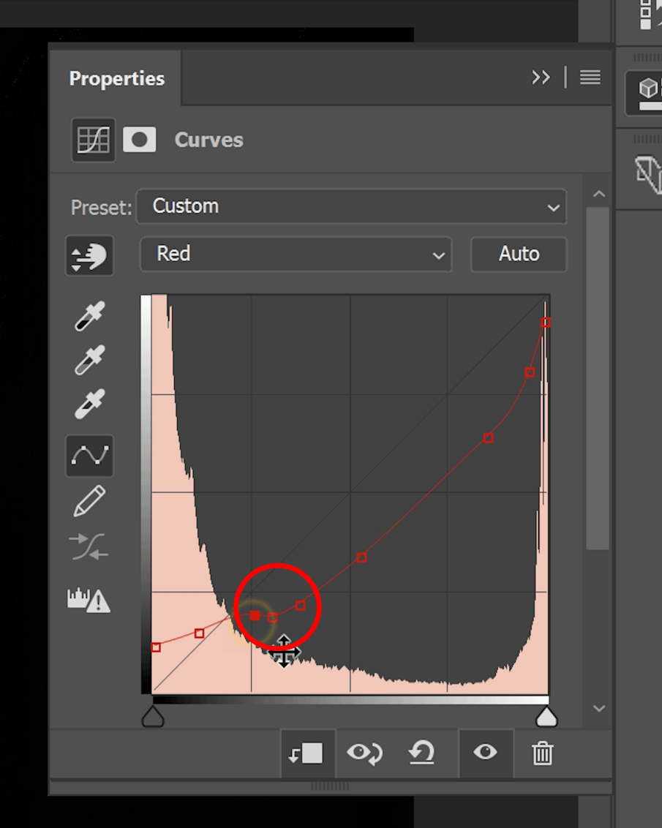Click the scroll down arrow in Properties
Image resolution: width=662 pixels, height=828 pixels.
[599, 708]
